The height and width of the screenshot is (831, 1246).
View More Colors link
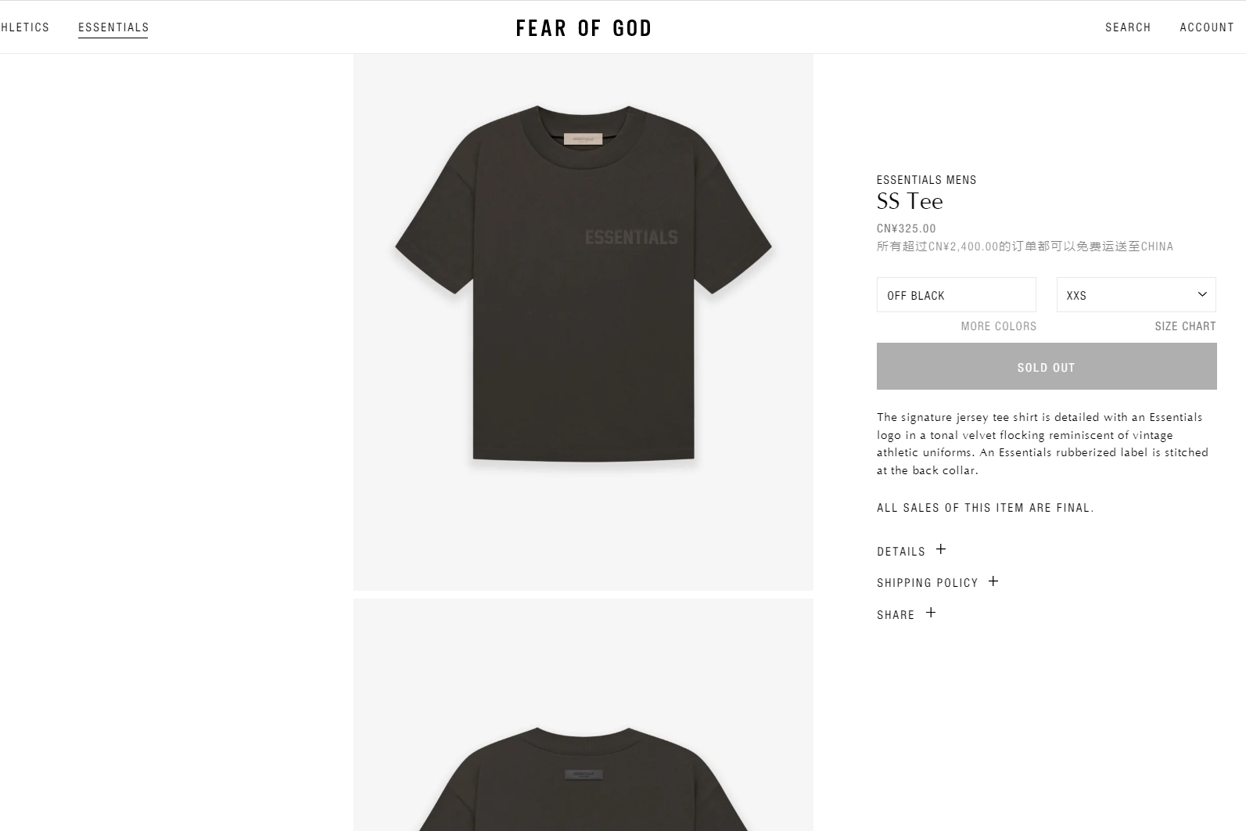click(999, 326)
